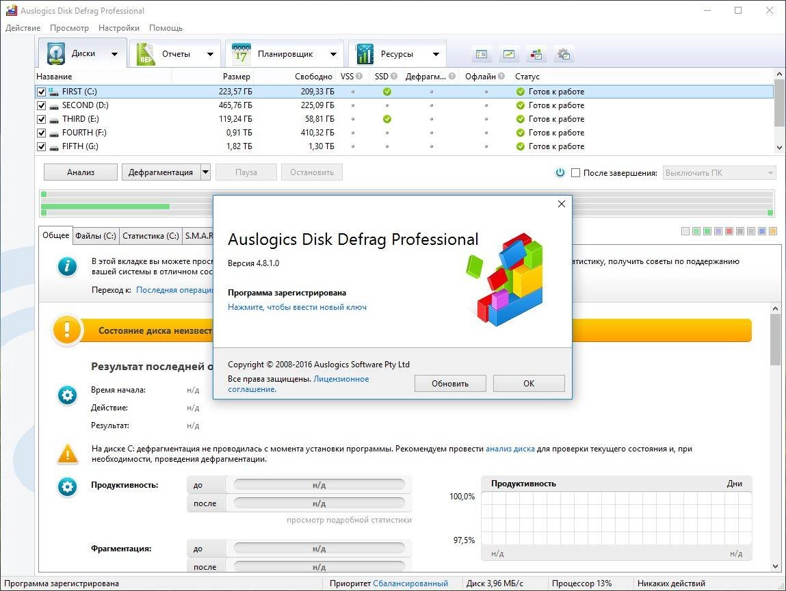786x591 pixels.
Task: Click the power icon beside После завершения
Action: pyautogui.click(x=560, y=172)
